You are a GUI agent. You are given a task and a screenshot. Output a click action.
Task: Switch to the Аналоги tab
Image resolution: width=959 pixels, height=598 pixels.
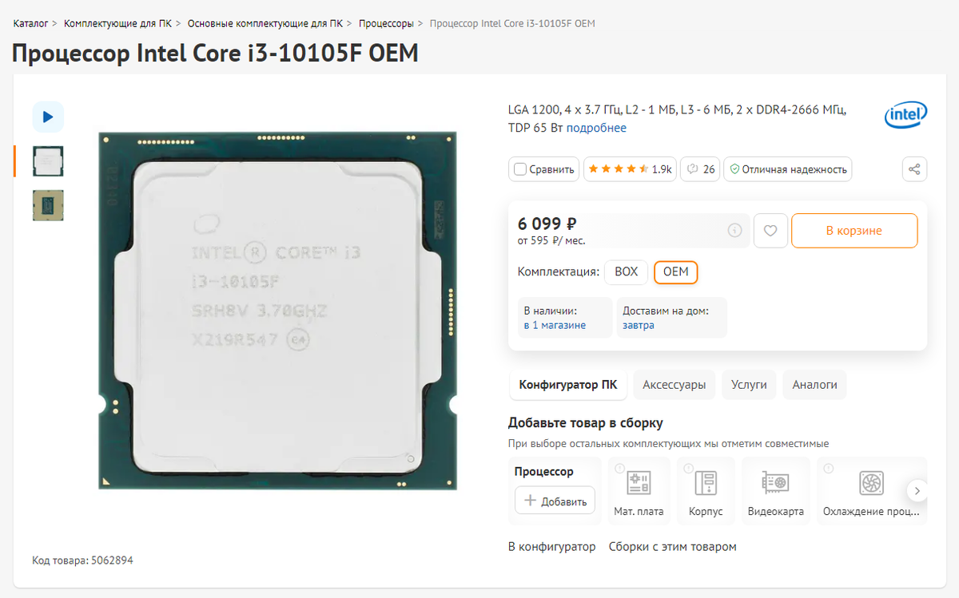[814, 385]
